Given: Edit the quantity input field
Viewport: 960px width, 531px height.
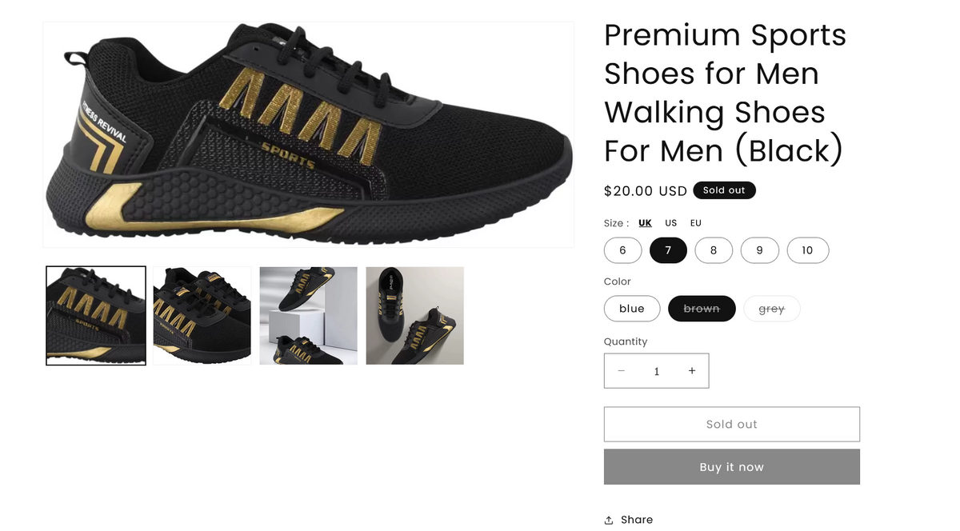Looking at the screenshot, I should click(656, 370).
